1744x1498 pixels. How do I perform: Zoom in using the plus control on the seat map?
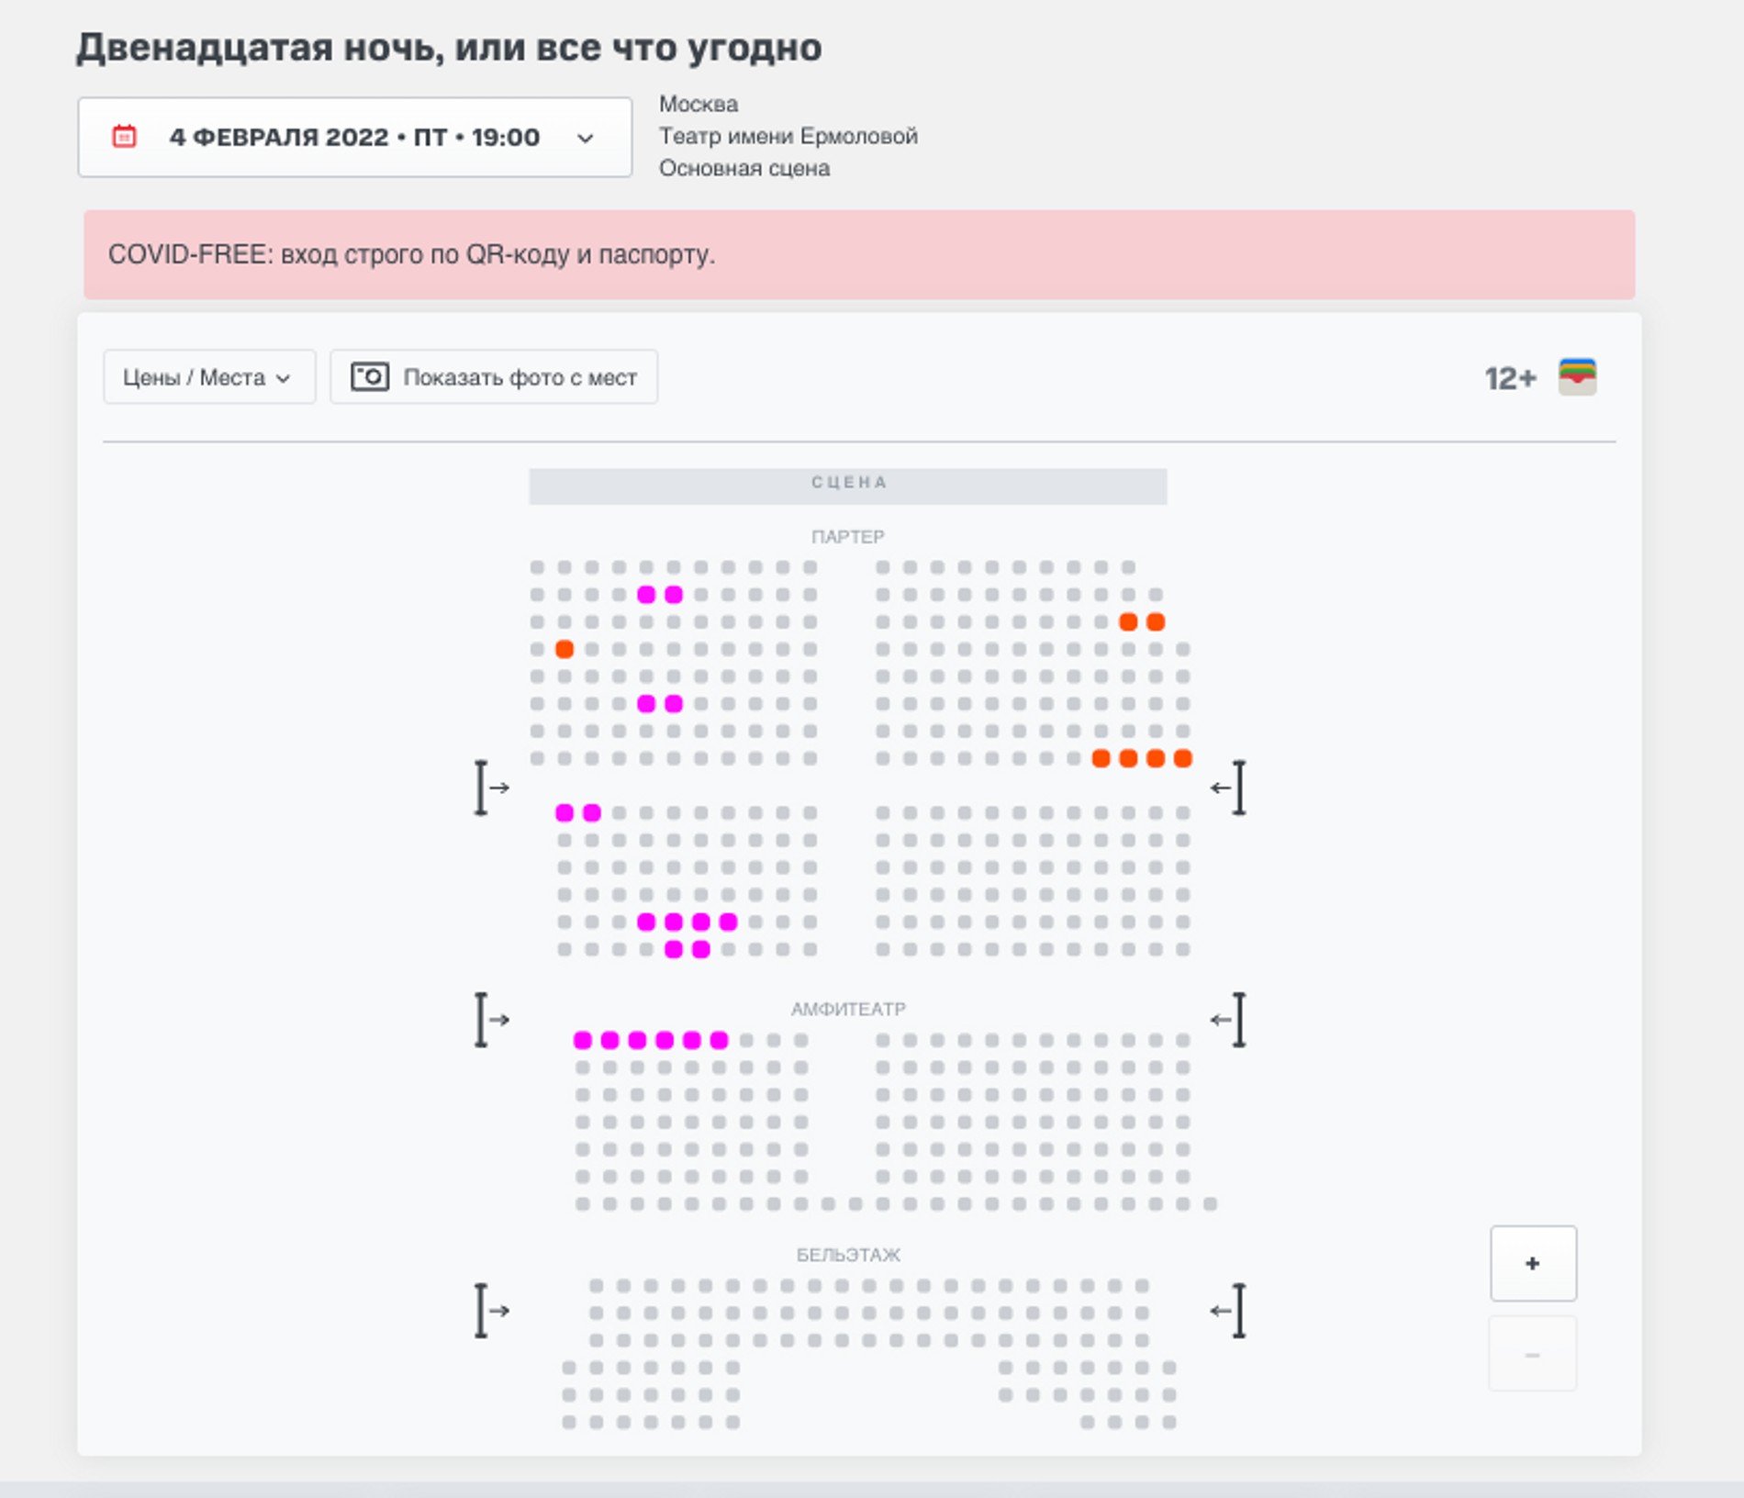pyautogui.click(x=1532, y=1263)
